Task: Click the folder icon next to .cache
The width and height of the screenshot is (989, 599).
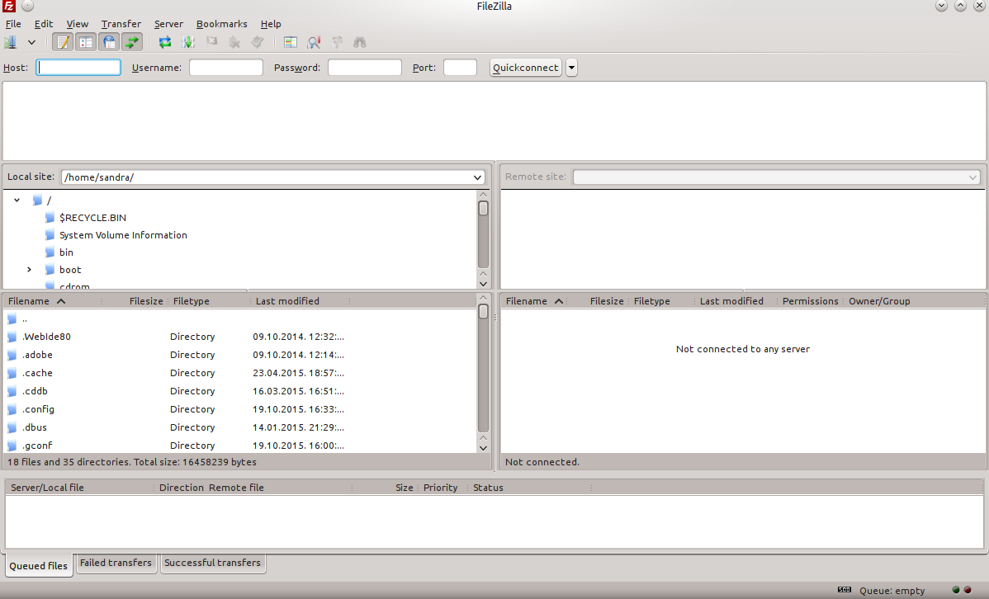Action: [x=12, y=373]
